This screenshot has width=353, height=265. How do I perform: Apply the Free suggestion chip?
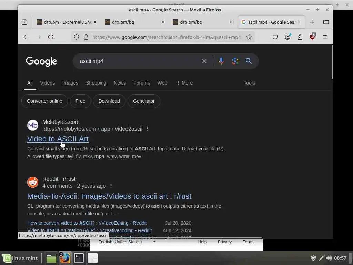80,101
